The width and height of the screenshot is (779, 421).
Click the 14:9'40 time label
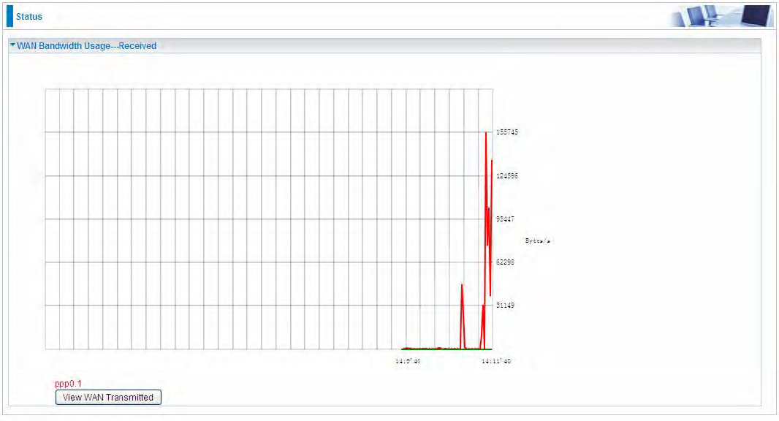point(408,361)
